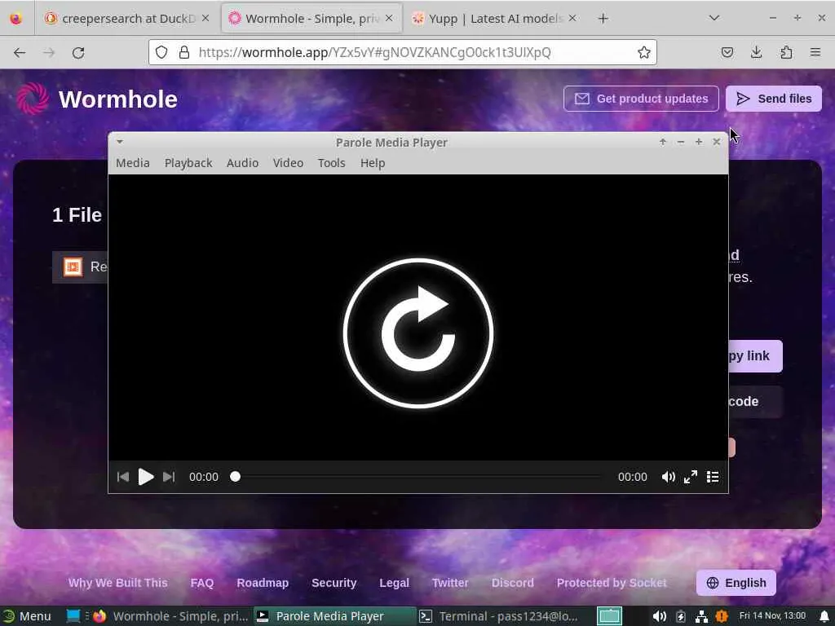This screenshot has width=835, height=626.
Task: Click the taskbar clock Fri 14 Nov
Action: pos(772,616)
